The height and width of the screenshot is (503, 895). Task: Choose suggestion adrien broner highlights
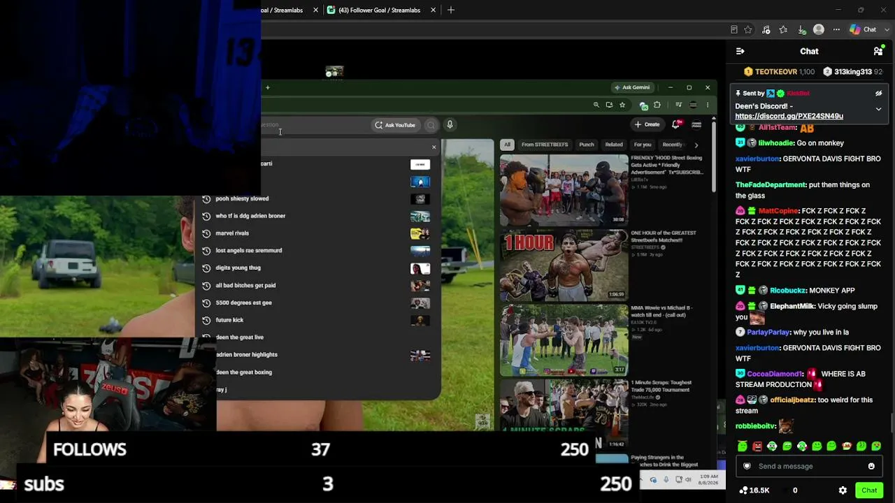pyautogui.click(x=317, y=355)
